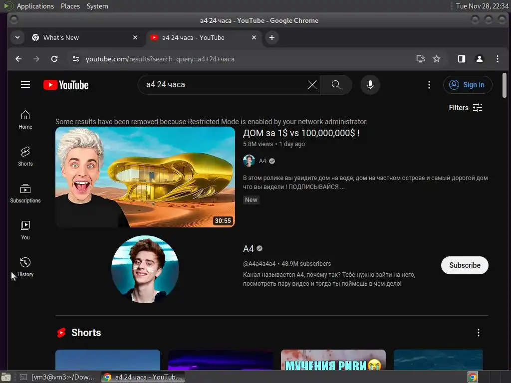Open the System menu
The width and height of the screenshot is (511, 383).
(97, 6)
